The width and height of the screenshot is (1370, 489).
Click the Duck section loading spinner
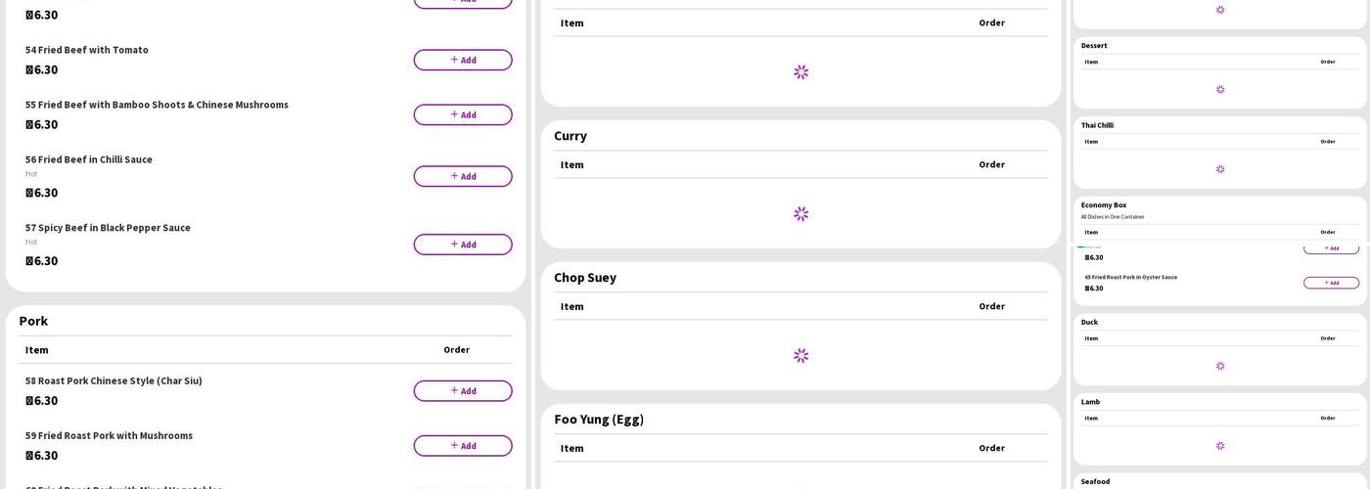pos(1220,366)
